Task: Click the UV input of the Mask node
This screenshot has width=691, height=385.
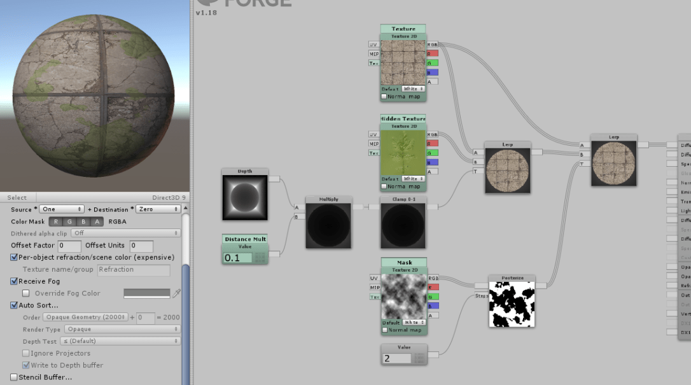Action: point(374,278)
